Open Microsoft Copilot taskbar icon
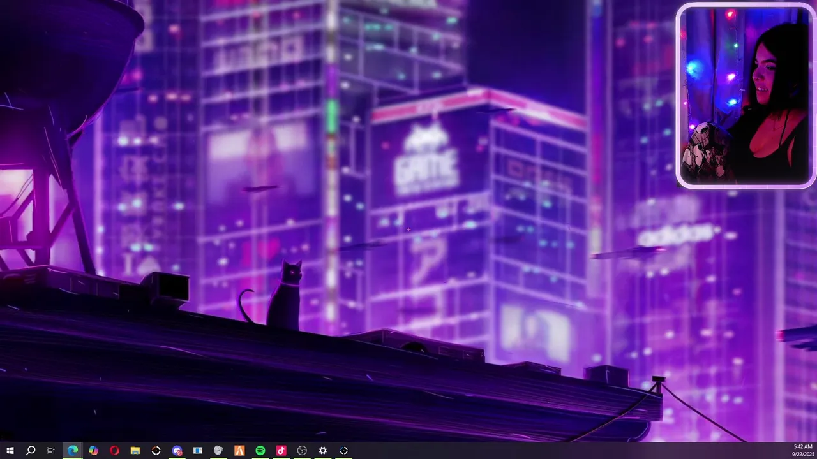Screen dimensions: 817x459 coord(93,451)
